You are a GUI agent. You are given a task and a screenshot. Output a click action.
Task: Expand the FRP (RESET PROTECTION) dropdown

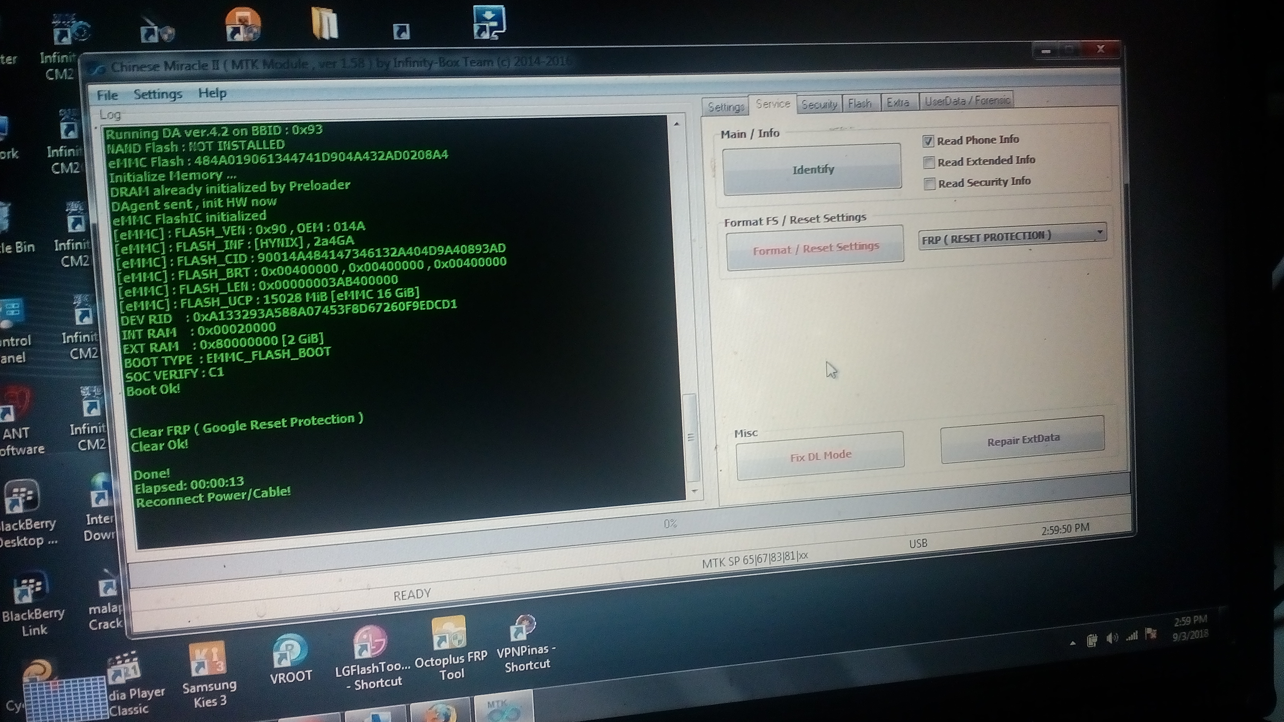[x=1100, y=233]
